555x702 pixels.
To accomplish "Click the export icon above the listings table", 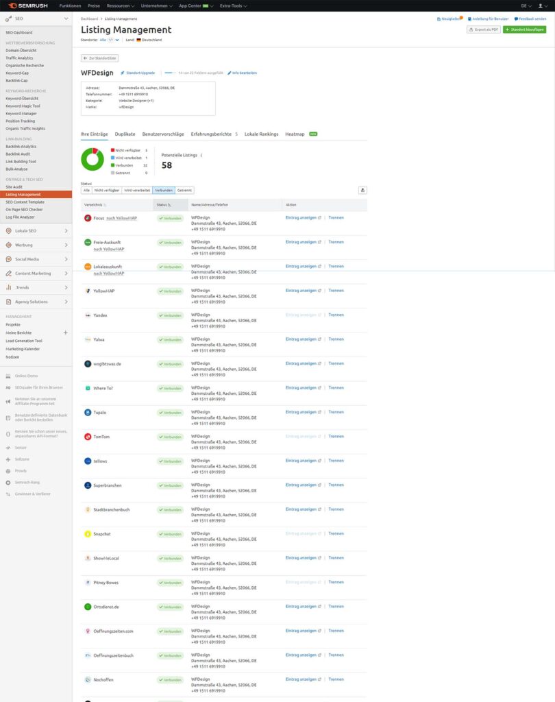I will (x=362, y=191).
